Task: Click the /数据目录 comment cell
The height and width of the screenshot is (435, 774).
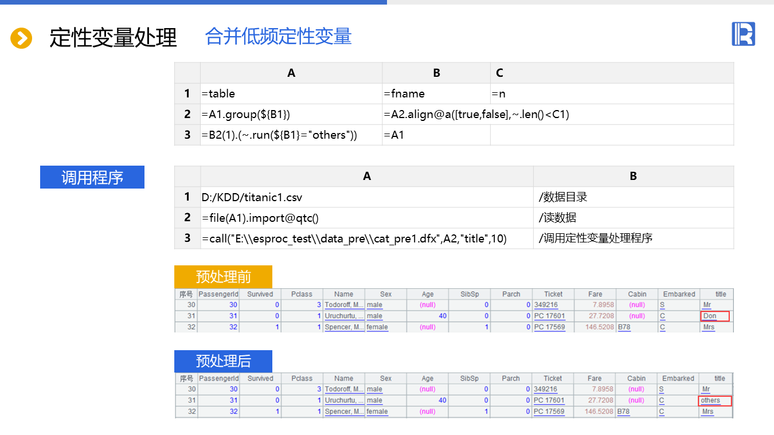Action: coord(633,197)
